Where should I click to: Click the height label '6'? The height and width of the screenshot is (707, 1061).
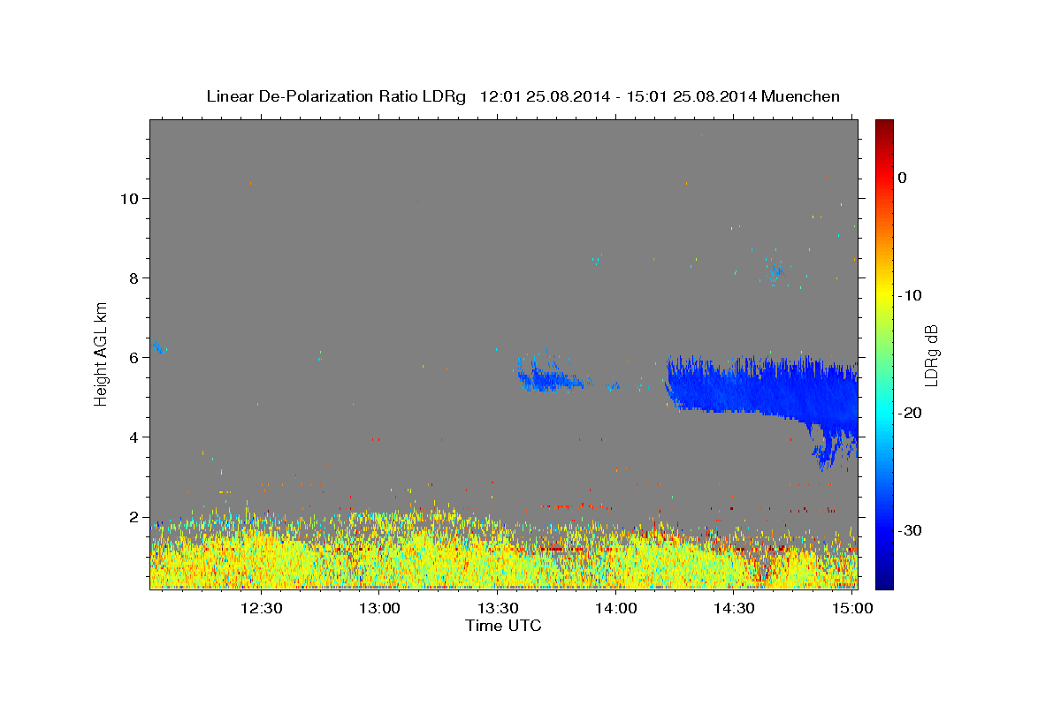tap(135, 358)
